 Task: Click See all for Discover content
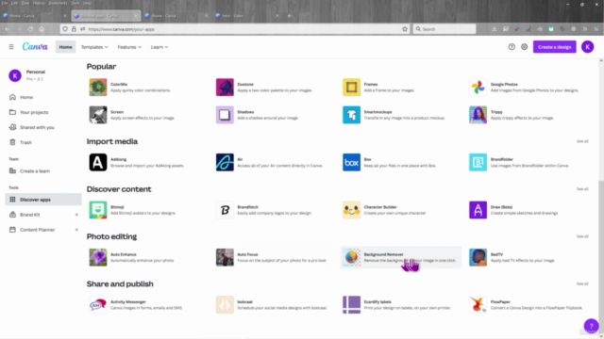point(582,189)
